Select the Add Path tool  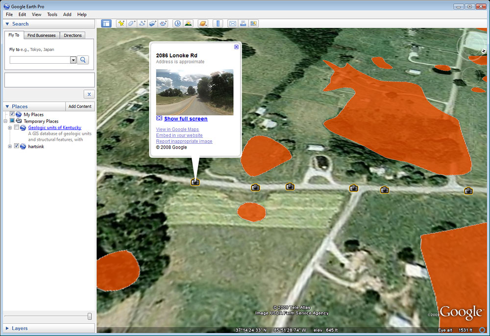coord(142,24)
